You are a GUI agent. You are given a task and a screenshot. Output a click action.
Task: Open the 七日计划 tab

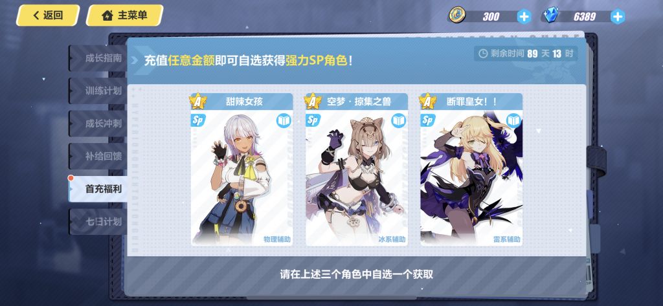pyautogui.click(x=98, y=221)
